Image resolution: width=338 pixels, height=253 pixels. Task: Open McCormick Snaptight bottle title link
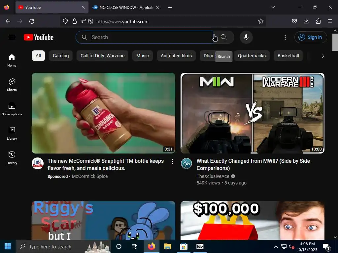pos(106,164)
